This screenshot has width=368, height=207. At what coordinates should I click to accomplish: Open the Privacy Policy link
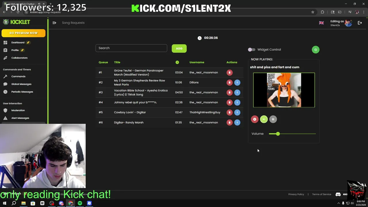coord(296,194)
